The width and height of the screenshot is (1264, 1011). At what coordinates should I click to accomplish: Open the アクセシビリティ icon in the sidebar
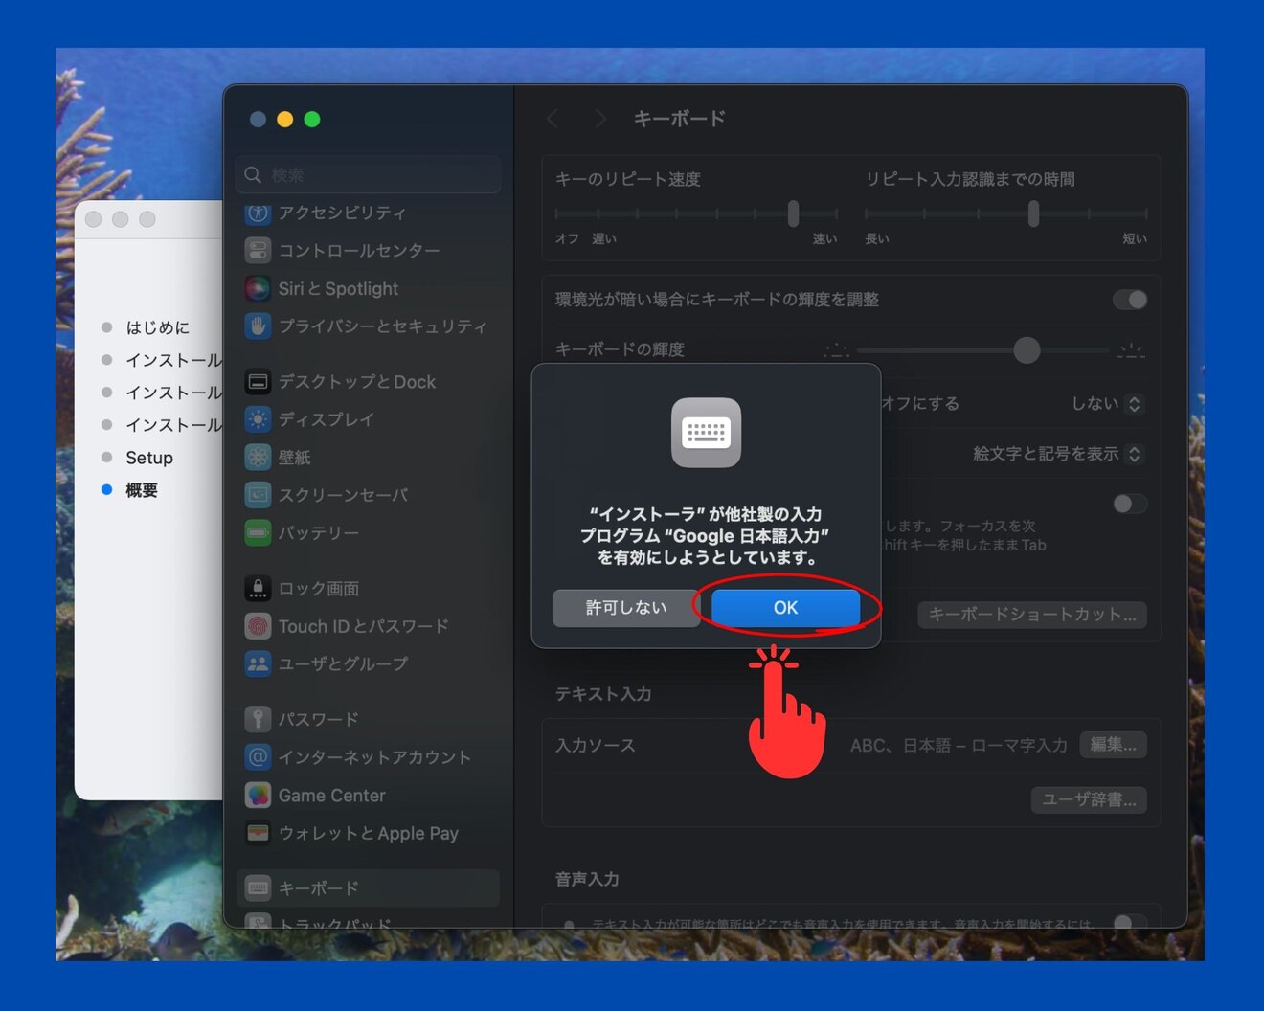258,213
